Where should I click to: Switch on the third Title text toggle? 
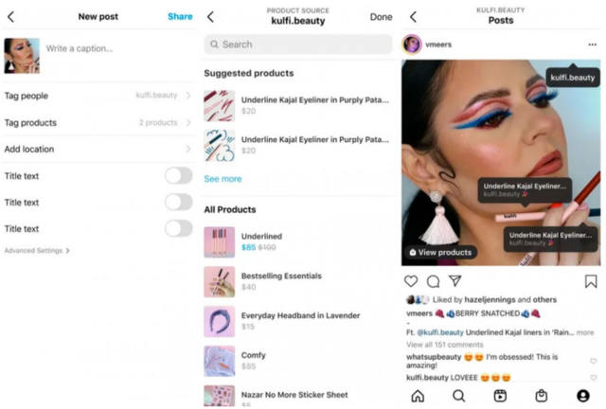coord(179,228)
